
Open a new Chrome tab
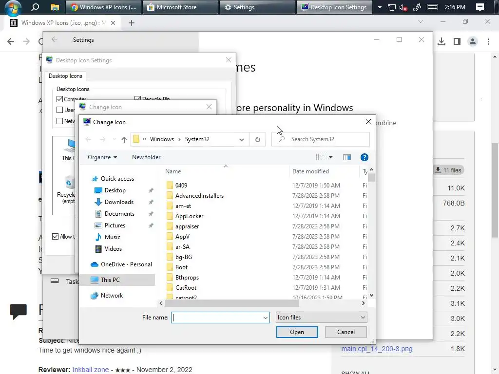tap(132, 23)
